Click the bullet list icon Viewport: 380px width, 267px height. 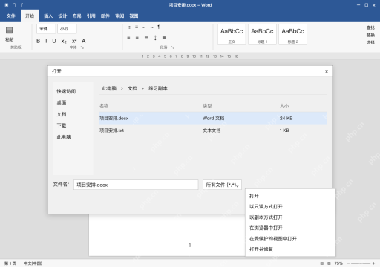click(128, 27)
